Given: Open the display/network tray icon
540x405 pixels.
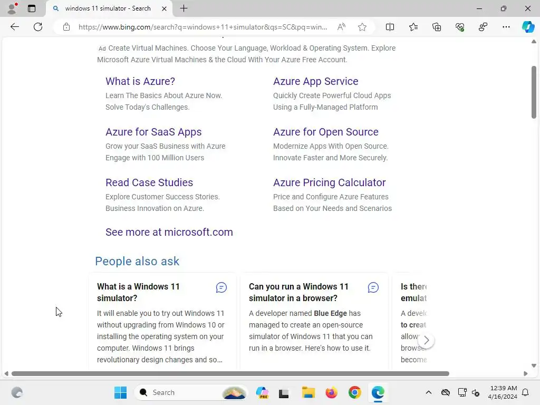Looking at the screenshot, I should click(x=462, y=392).
